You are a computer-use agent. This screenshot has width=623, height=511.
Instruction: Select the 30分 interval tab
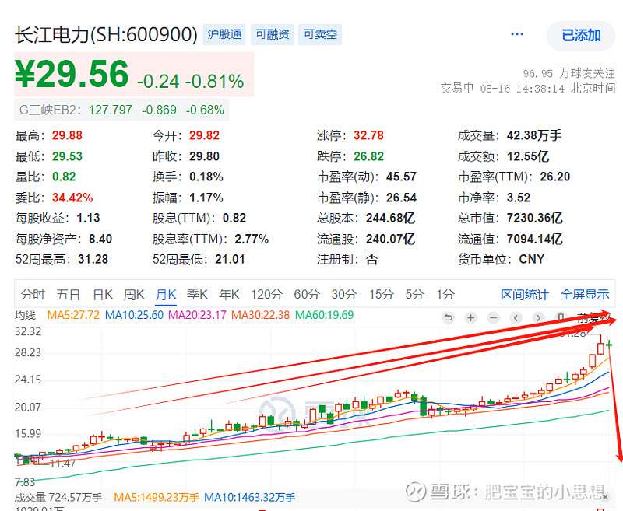tap(344, 295)
